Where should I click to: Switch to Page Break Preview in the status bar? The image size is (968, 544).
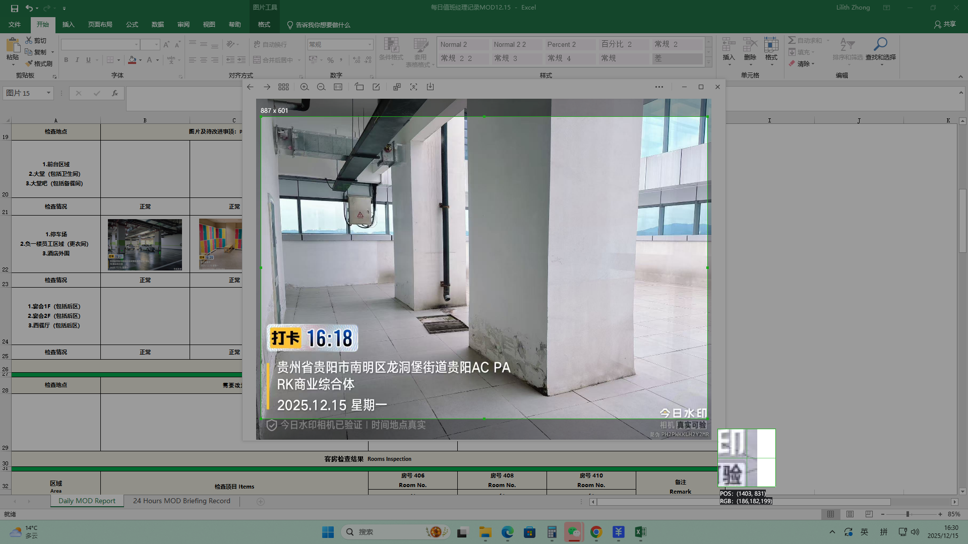(869, 514)
